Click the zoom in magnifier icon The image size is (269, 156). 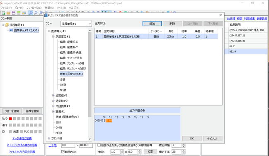click(x=36, y=13)
